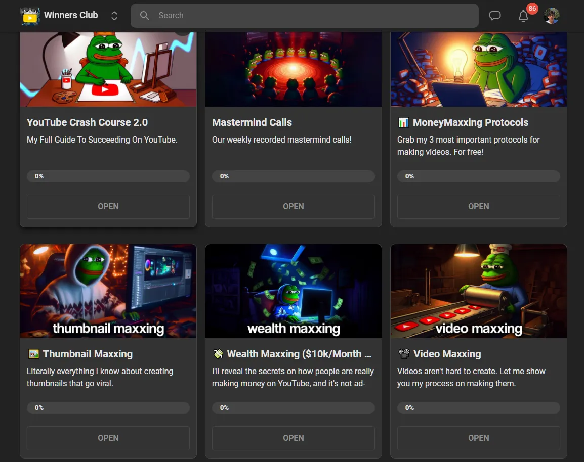
Task: Open the thumbnail maxxing cover image
Action: [x=108, y=291]
